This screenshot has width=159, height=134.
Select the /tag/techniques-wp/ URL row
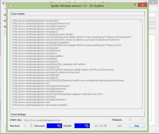[42, 23]
